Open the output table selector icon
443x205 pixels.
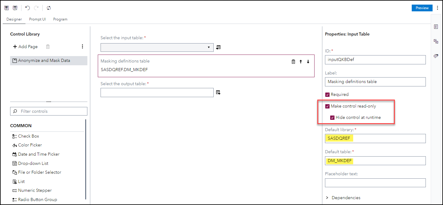[218, 92]
